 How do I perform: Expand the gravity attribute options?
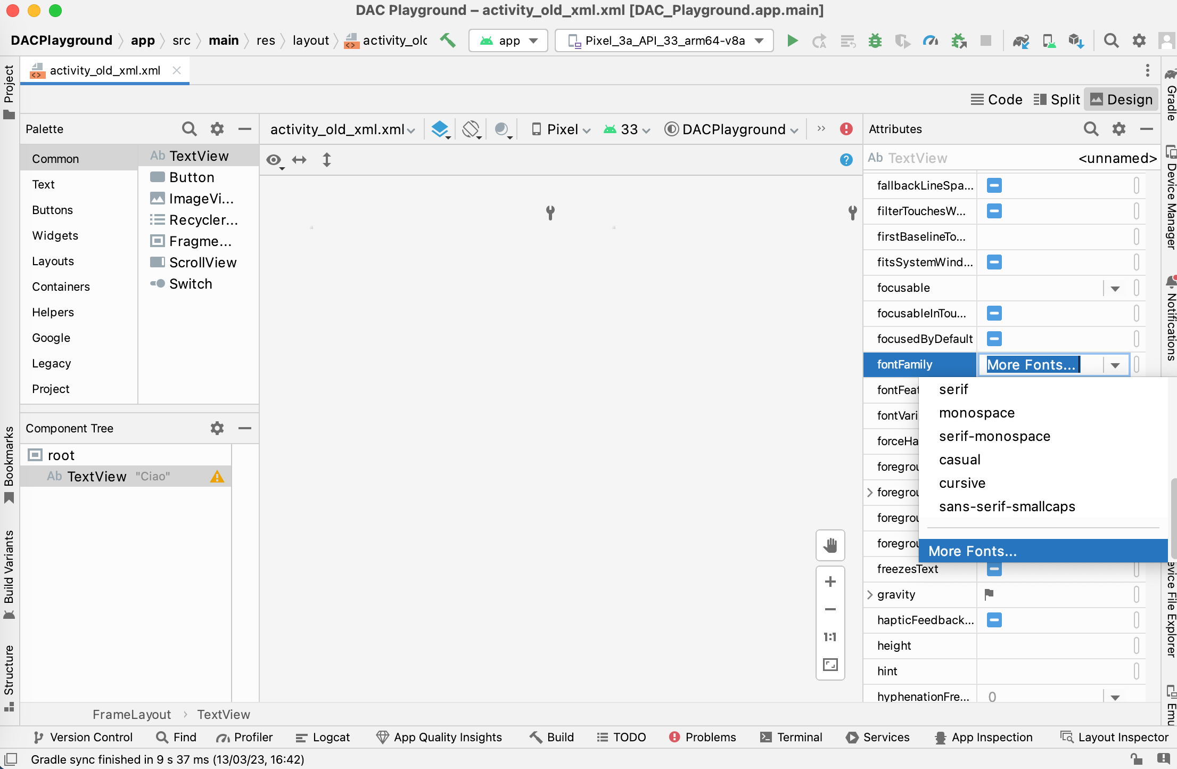coord(874,595)
